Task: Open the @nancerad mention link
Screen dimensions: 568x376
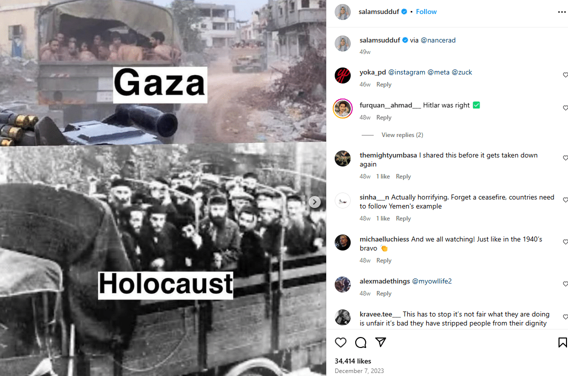Action: (x=438, y=40)
